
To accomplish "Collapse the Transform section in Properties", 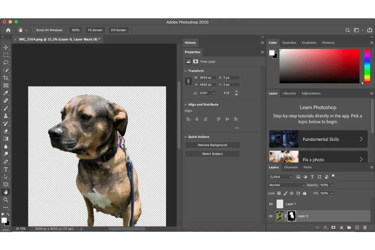I will pos(186,70).
